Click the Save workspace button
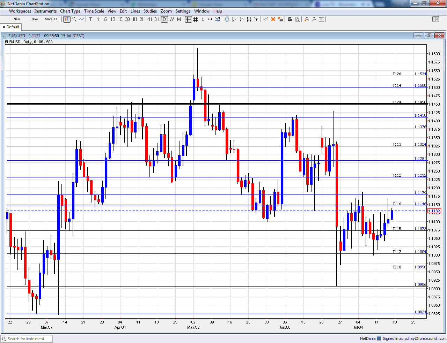 pyautogui.click(x=34, y=19)
